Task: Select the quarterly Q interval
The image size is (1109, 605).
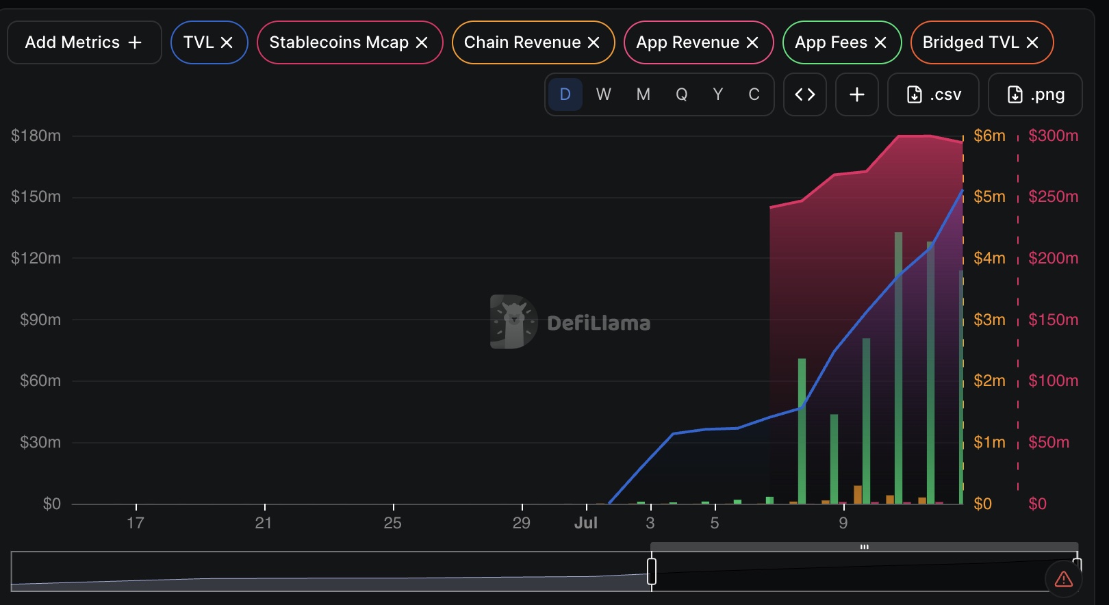Action: point(681,94)
